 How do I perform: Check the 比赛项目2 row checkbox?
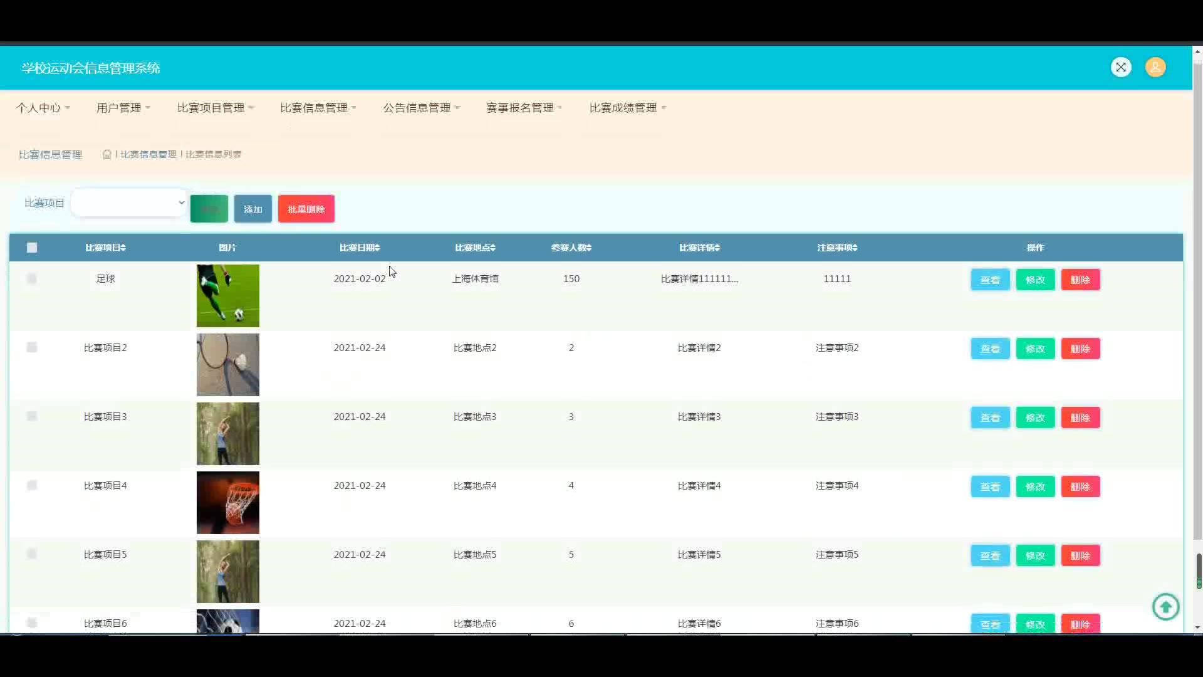pos(32,347)
